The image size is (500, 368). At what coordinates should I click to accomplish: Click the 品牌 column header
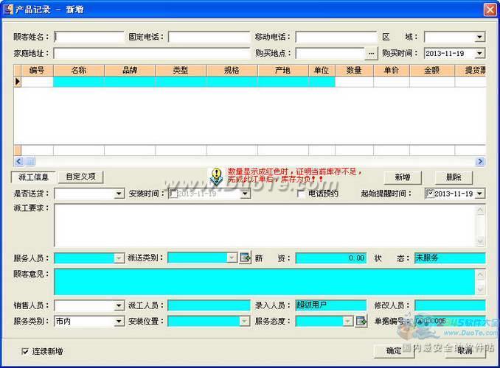coord(130,71)
